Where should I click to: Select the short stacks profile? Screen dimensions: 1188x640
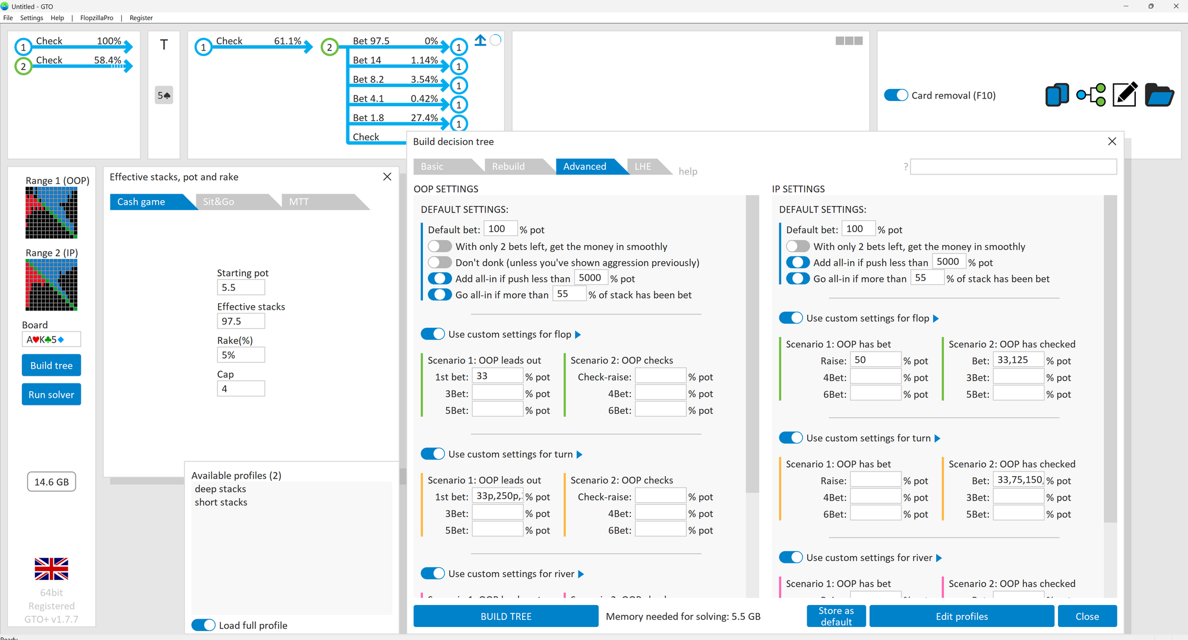tap(221, 502)
